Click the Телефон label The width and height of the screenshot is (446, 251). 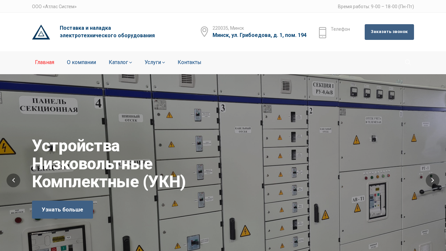click(x=340, y=29)
